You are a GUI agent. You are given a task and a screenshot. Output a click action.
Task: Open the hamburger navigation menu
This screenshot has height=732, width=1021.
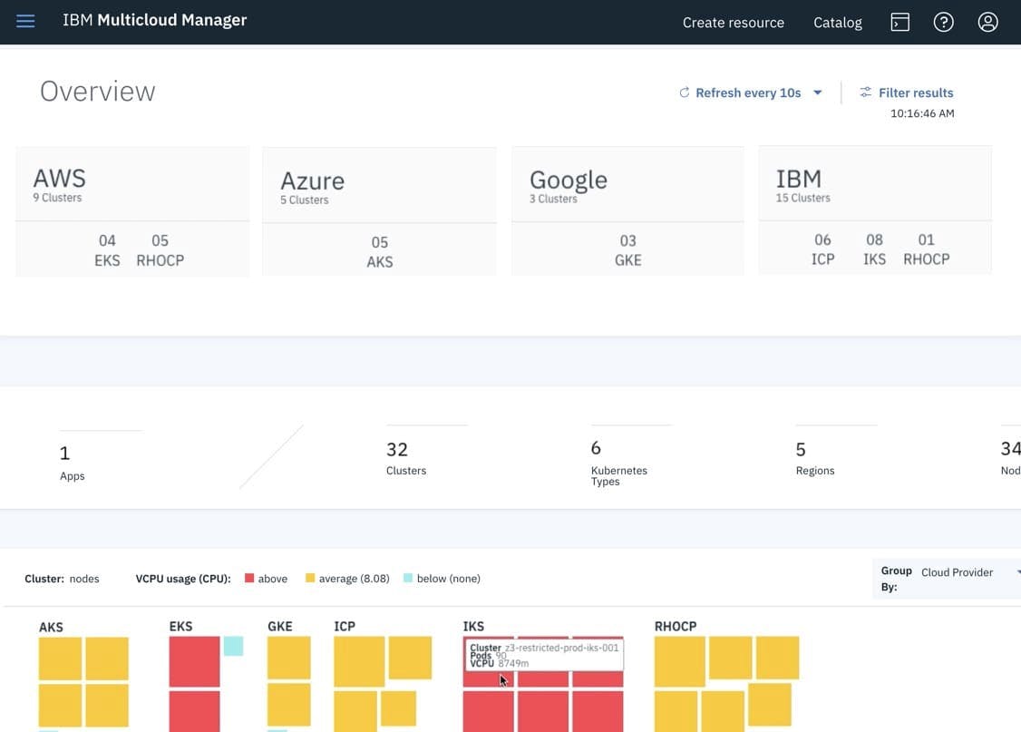25,21
